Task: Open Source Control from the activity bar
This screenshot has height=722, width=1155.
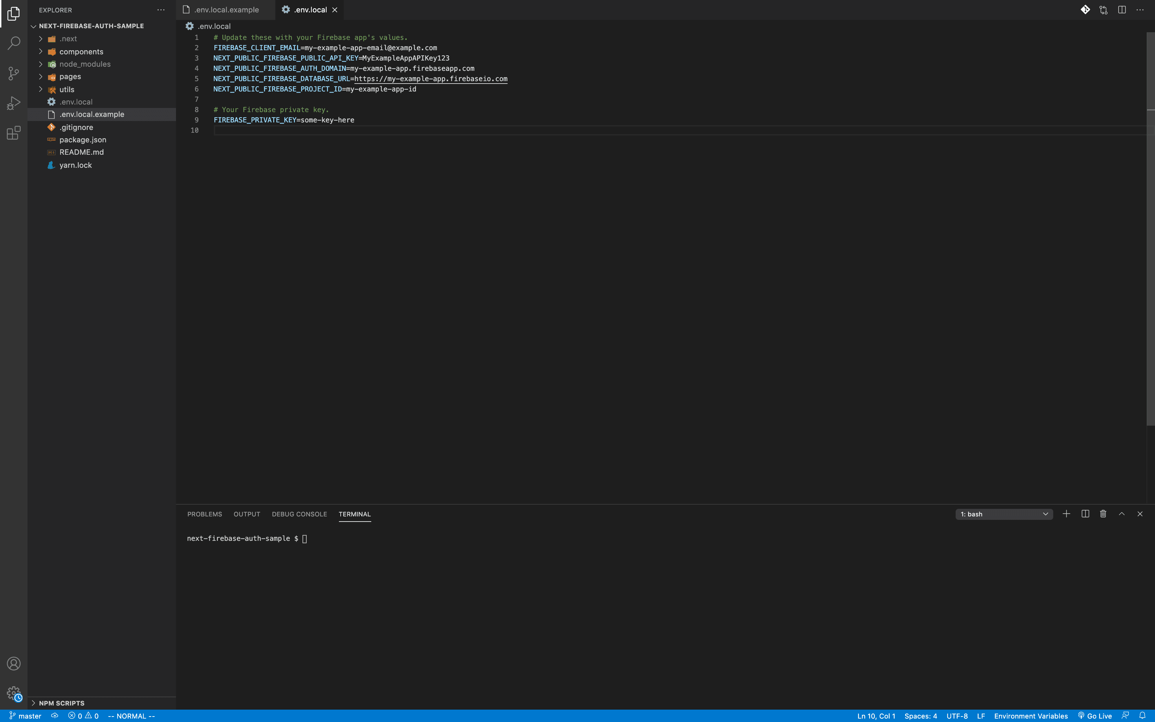Action: pyautogui.click(x=13, y=73)
